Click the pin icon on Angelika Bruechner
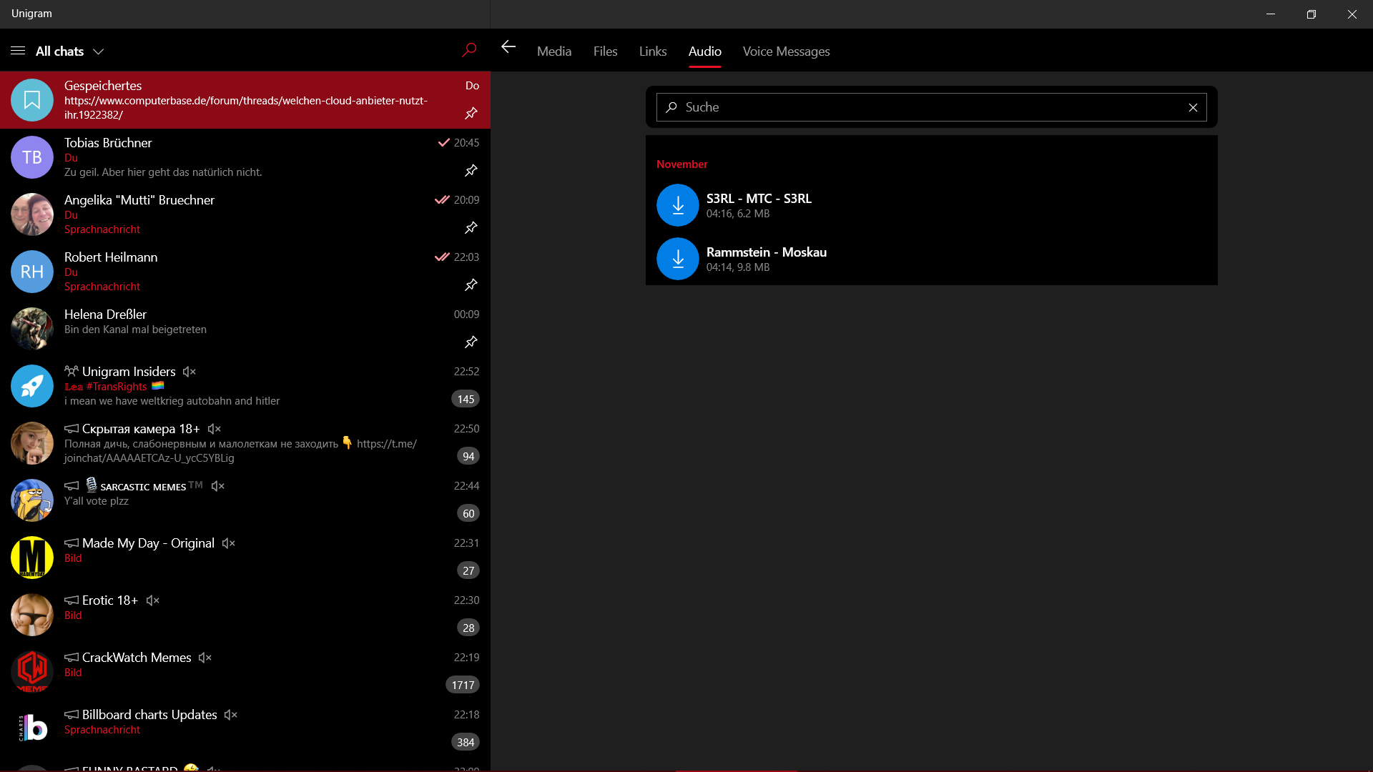The width and height of the screenshot is (1373, 772). [471, 227]
